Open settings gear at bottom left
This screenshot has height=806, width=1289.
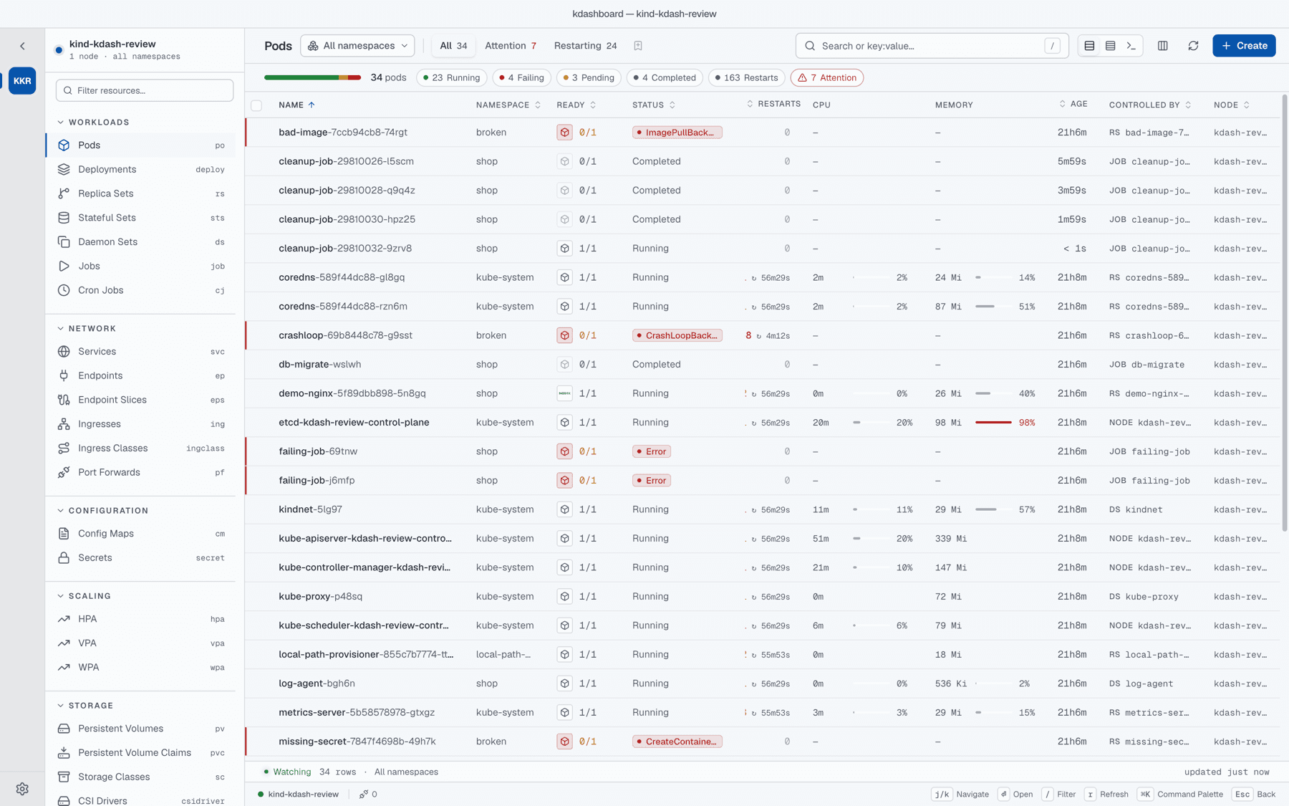pos(22,789)
